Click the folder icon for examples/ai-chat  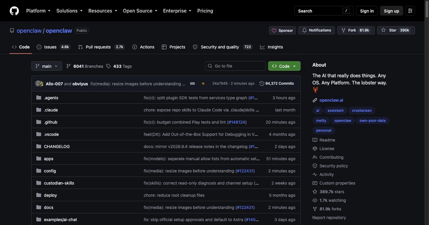coord(39,220)
